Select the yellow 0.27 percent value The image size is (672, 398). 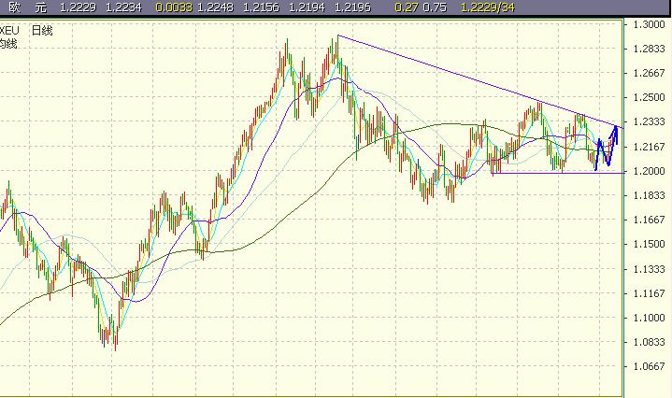[x=407, y=7]
